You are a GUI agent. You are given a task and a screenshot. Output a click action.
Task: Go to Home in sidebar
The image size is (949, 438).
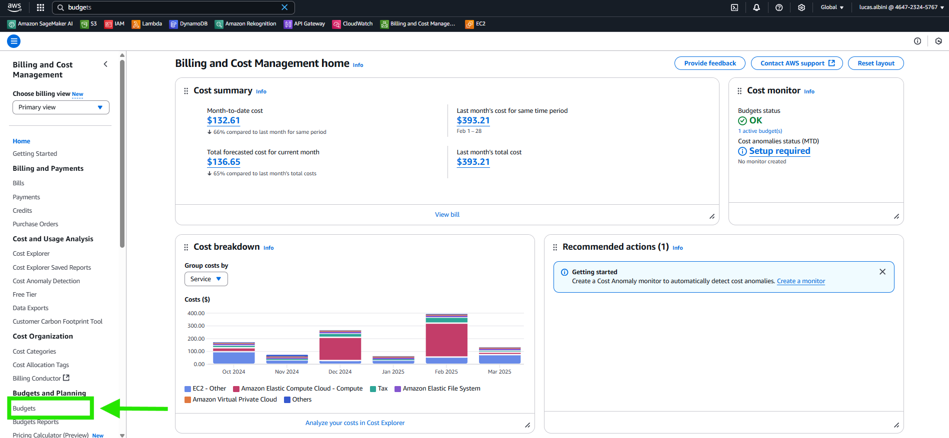(21, 141)
